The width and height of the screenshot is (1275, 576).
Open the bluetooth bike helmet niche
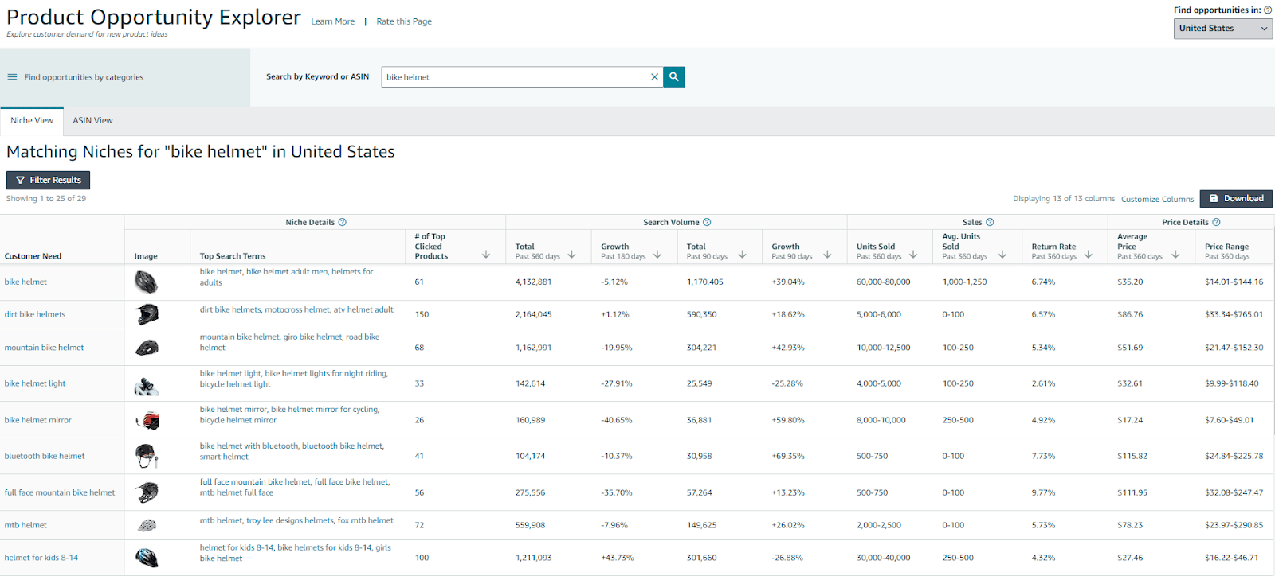tap(45, 456)
